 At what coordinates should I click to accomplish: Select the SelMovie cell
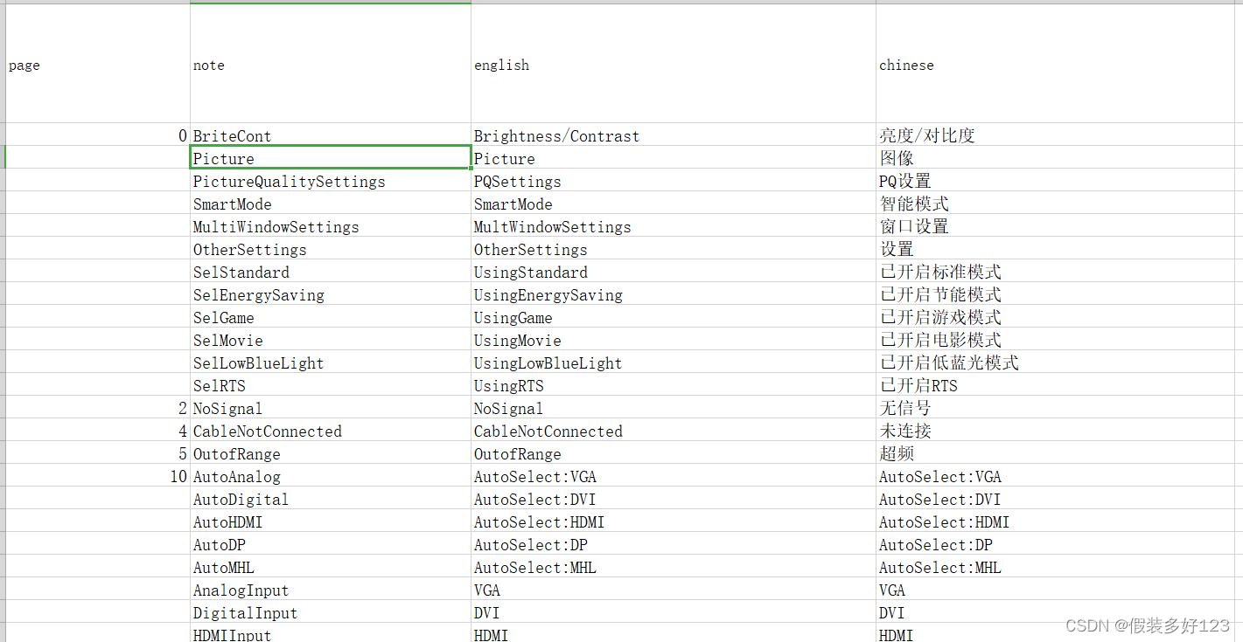click(x=331, y=340)
